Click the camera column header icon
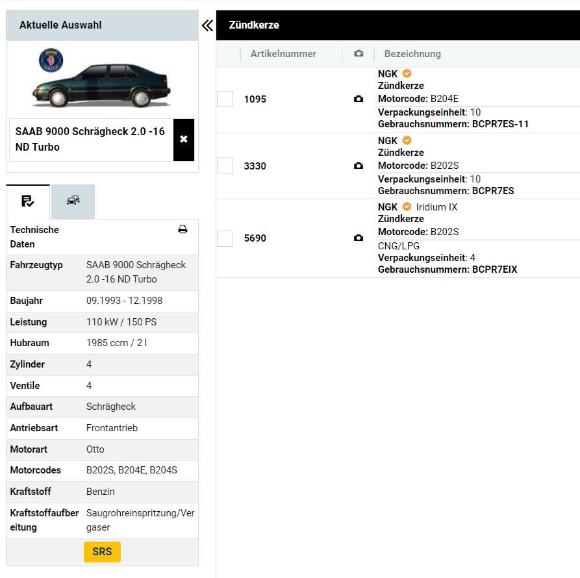 pyautogui.click(x=359, y=54)
